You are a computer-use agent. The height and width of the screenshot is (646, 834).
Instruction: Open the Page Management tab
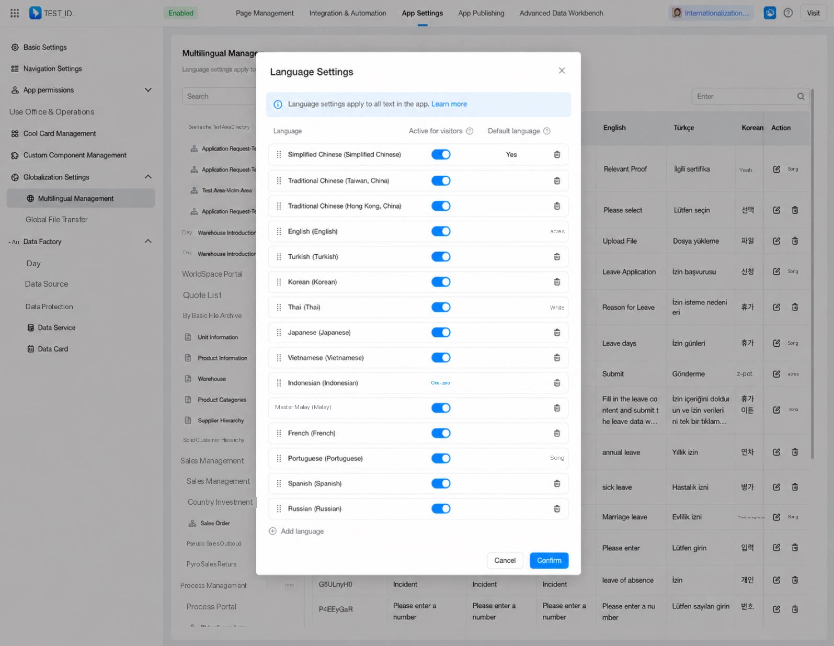(x=265, y=13)
